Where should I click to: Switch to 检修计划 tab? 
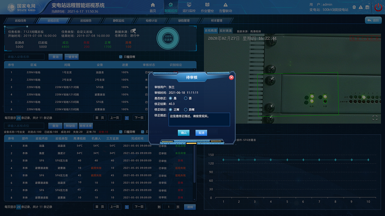[x=151, y=21]
